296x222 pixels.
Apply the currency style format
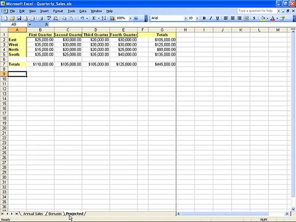click(254, 18)
